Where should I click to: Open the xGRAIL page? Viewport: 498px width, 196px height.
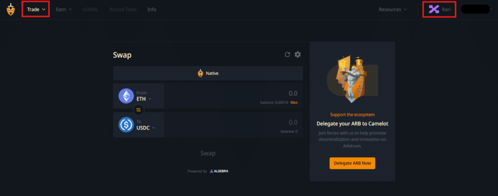click(x=90, y=10)
